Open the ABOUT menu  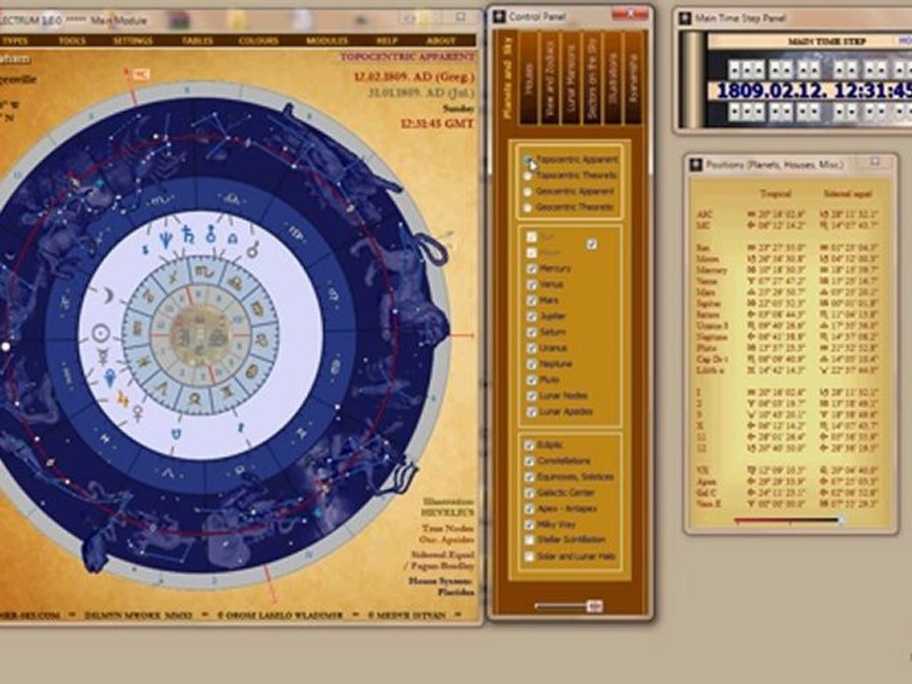441,41
